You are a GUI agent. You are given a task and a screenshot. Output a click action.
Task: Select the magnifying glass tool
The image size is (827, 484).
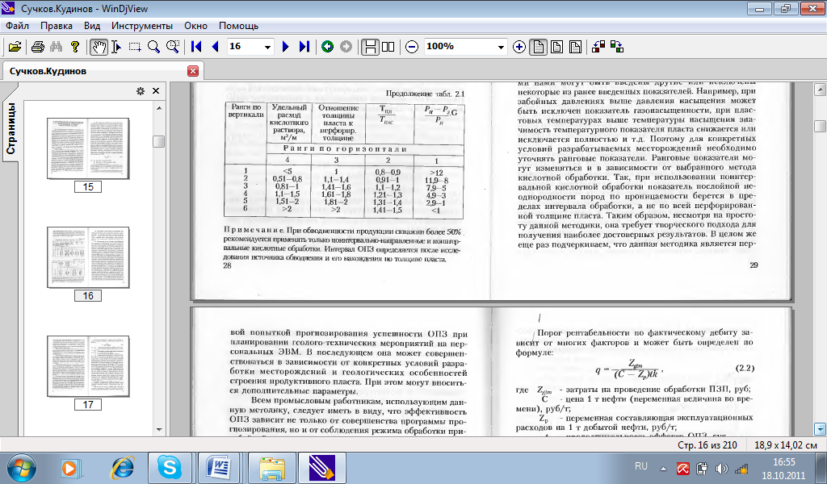pyautogui.click(x=153, y=47)
